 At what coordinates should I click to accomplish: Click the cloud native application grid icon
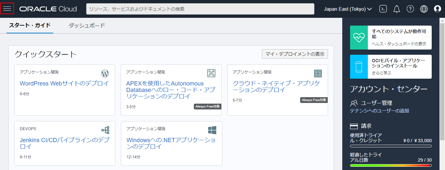318,74
